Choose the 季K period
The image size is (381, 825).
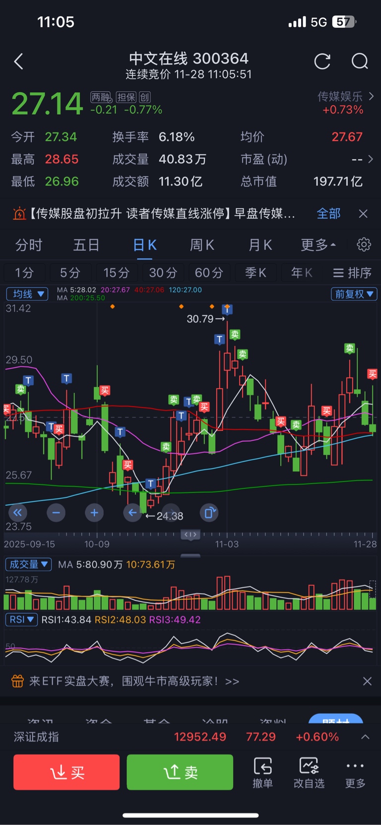coord(255,273)
